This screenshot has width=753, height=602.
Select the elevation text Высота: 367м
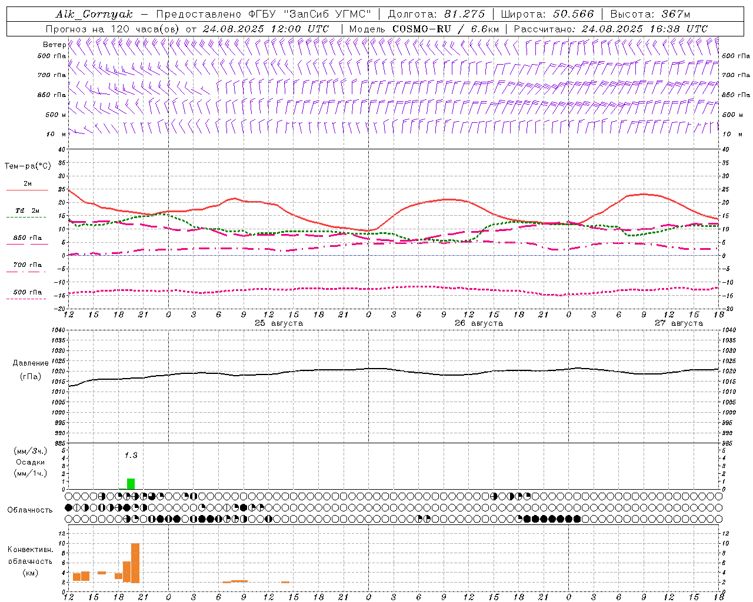650,14
